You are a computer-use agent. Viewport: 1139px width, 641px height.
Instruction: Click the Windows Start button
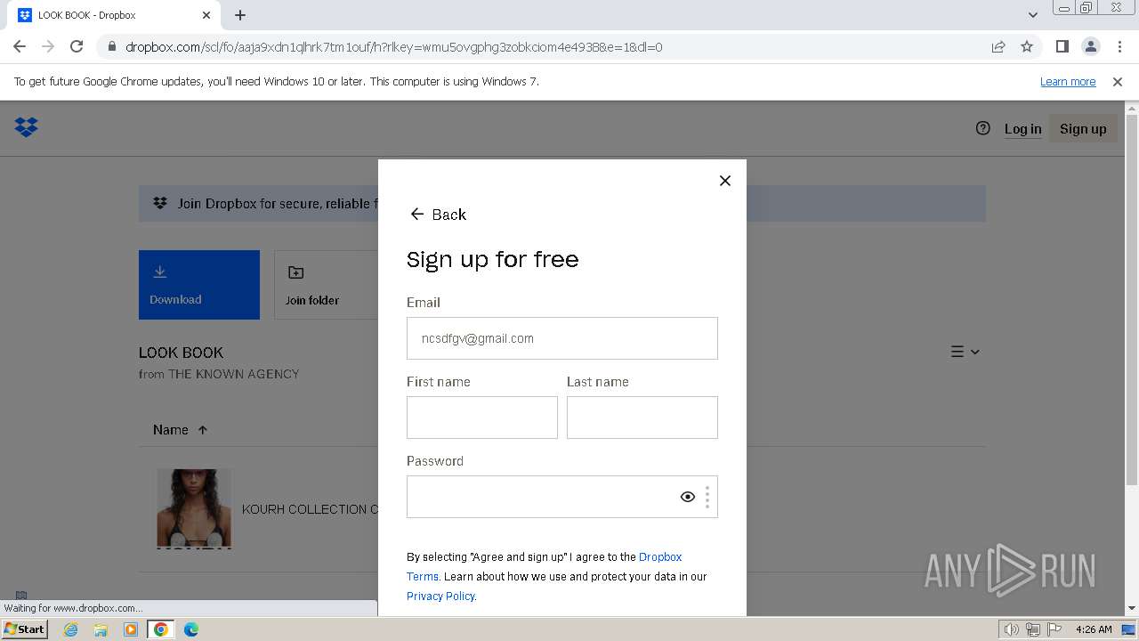point(24,629)
